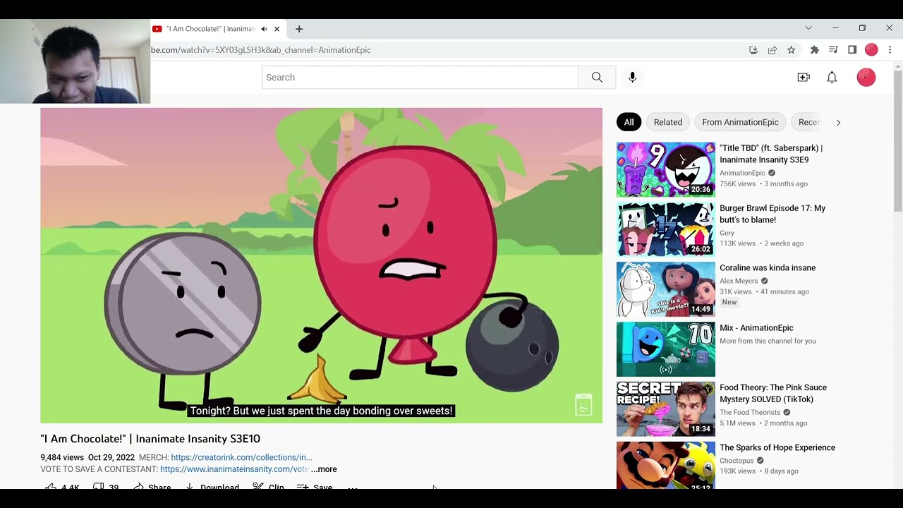
Task: Open the notifications bell
Action: pos(832,78)
